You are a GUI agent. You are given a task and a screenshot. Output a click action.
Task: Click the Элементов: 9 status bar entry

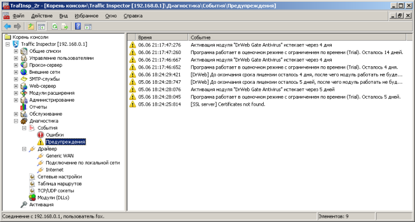click(346, 216)
